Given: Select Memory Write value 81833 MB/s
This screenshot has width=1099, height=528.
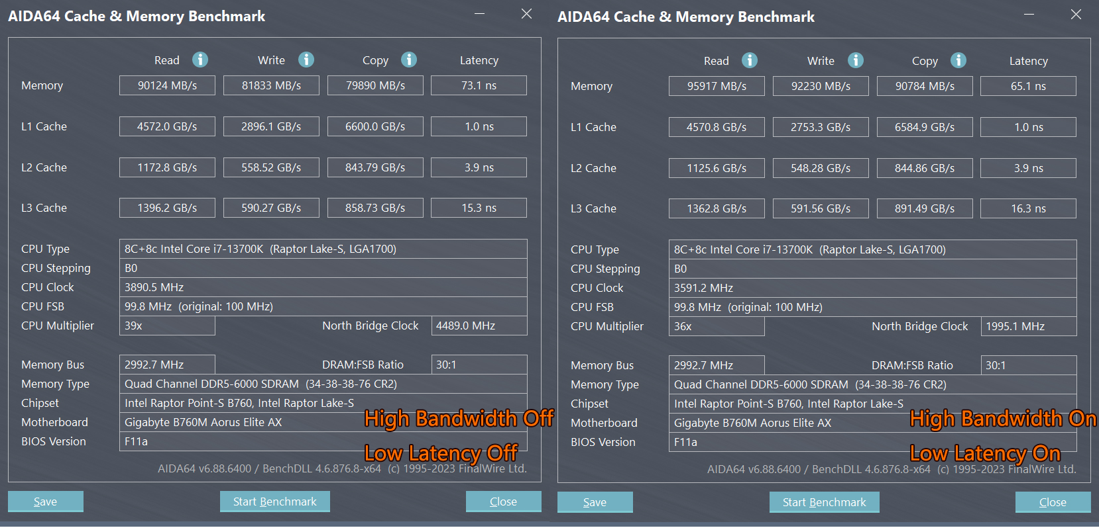Looking at the screenshot, I should [271, 85].
